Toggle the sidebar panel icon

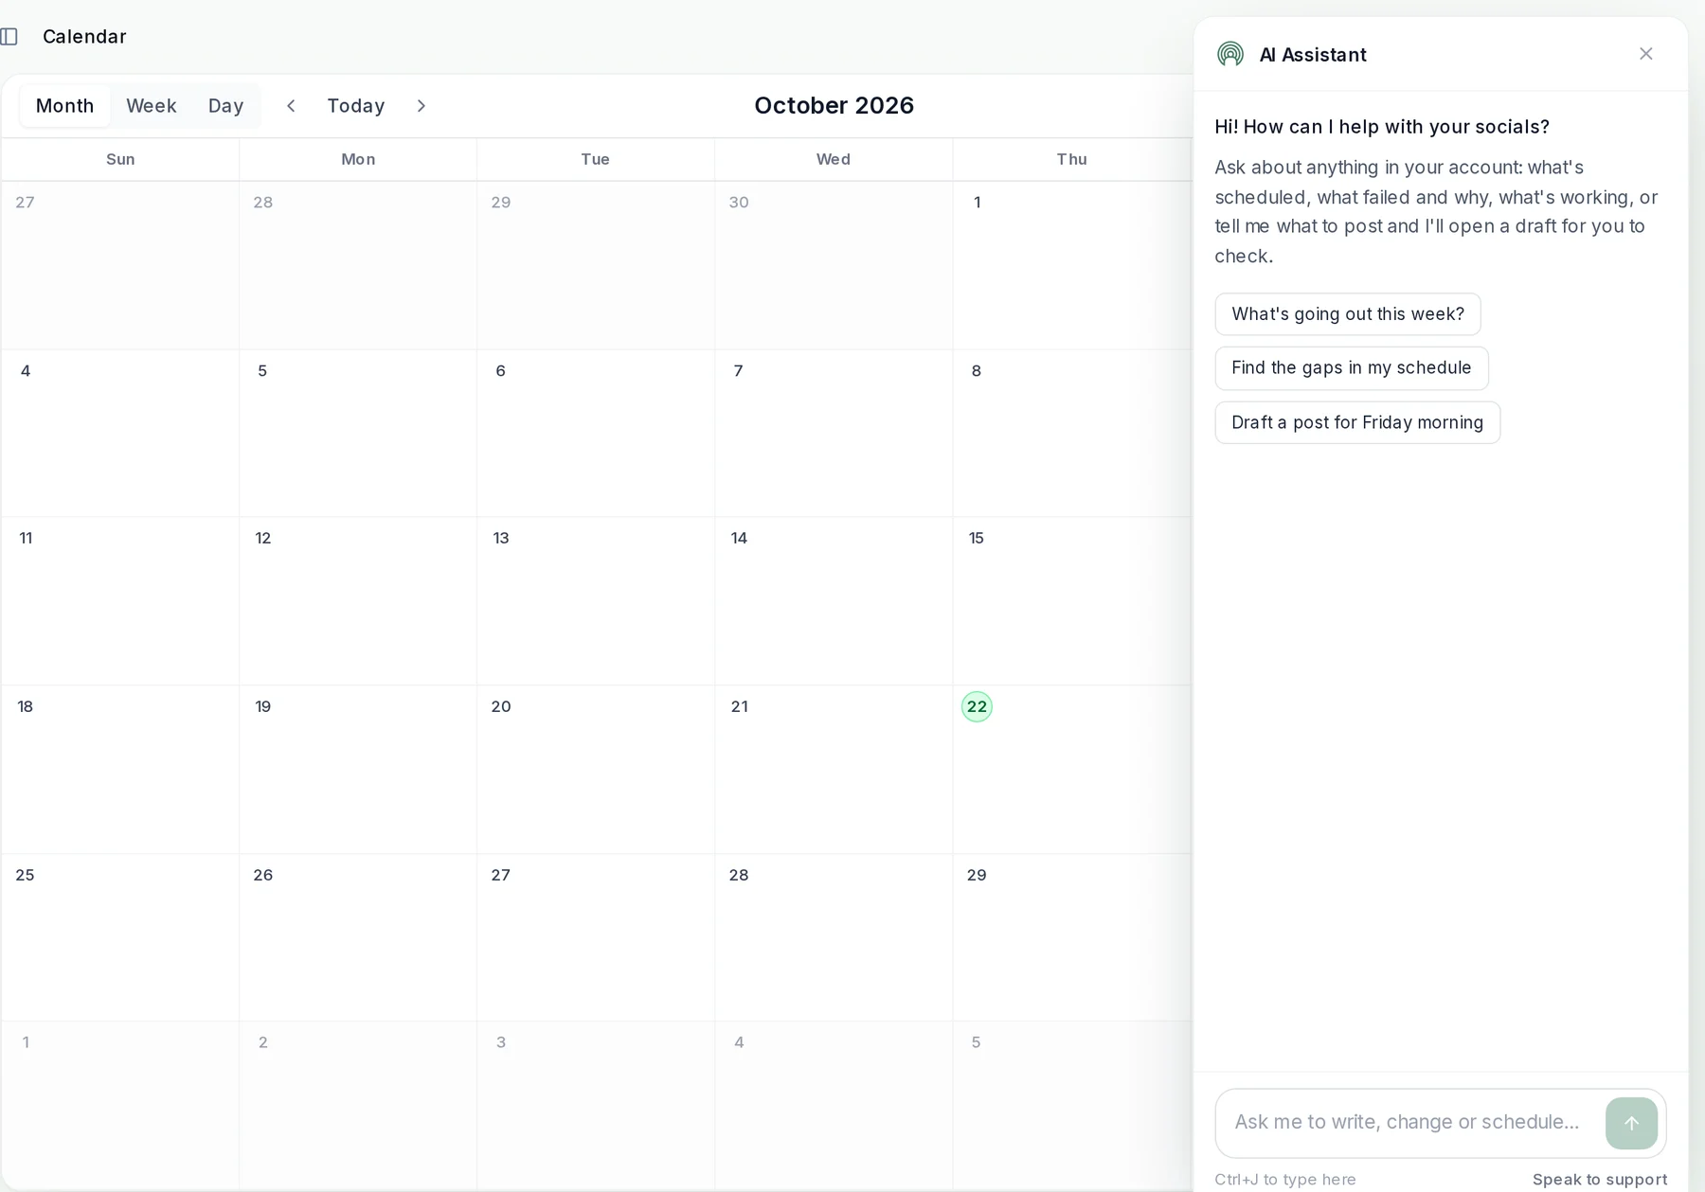(x=9, y=37)
